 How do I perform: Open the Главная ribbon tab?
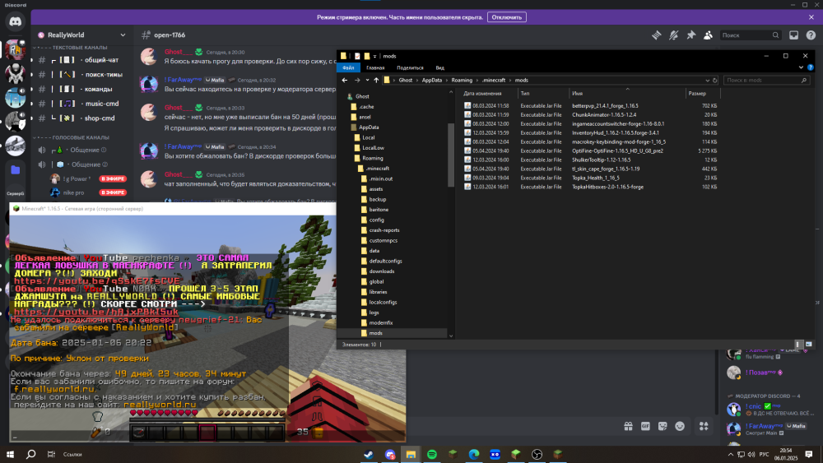point(375,67)
